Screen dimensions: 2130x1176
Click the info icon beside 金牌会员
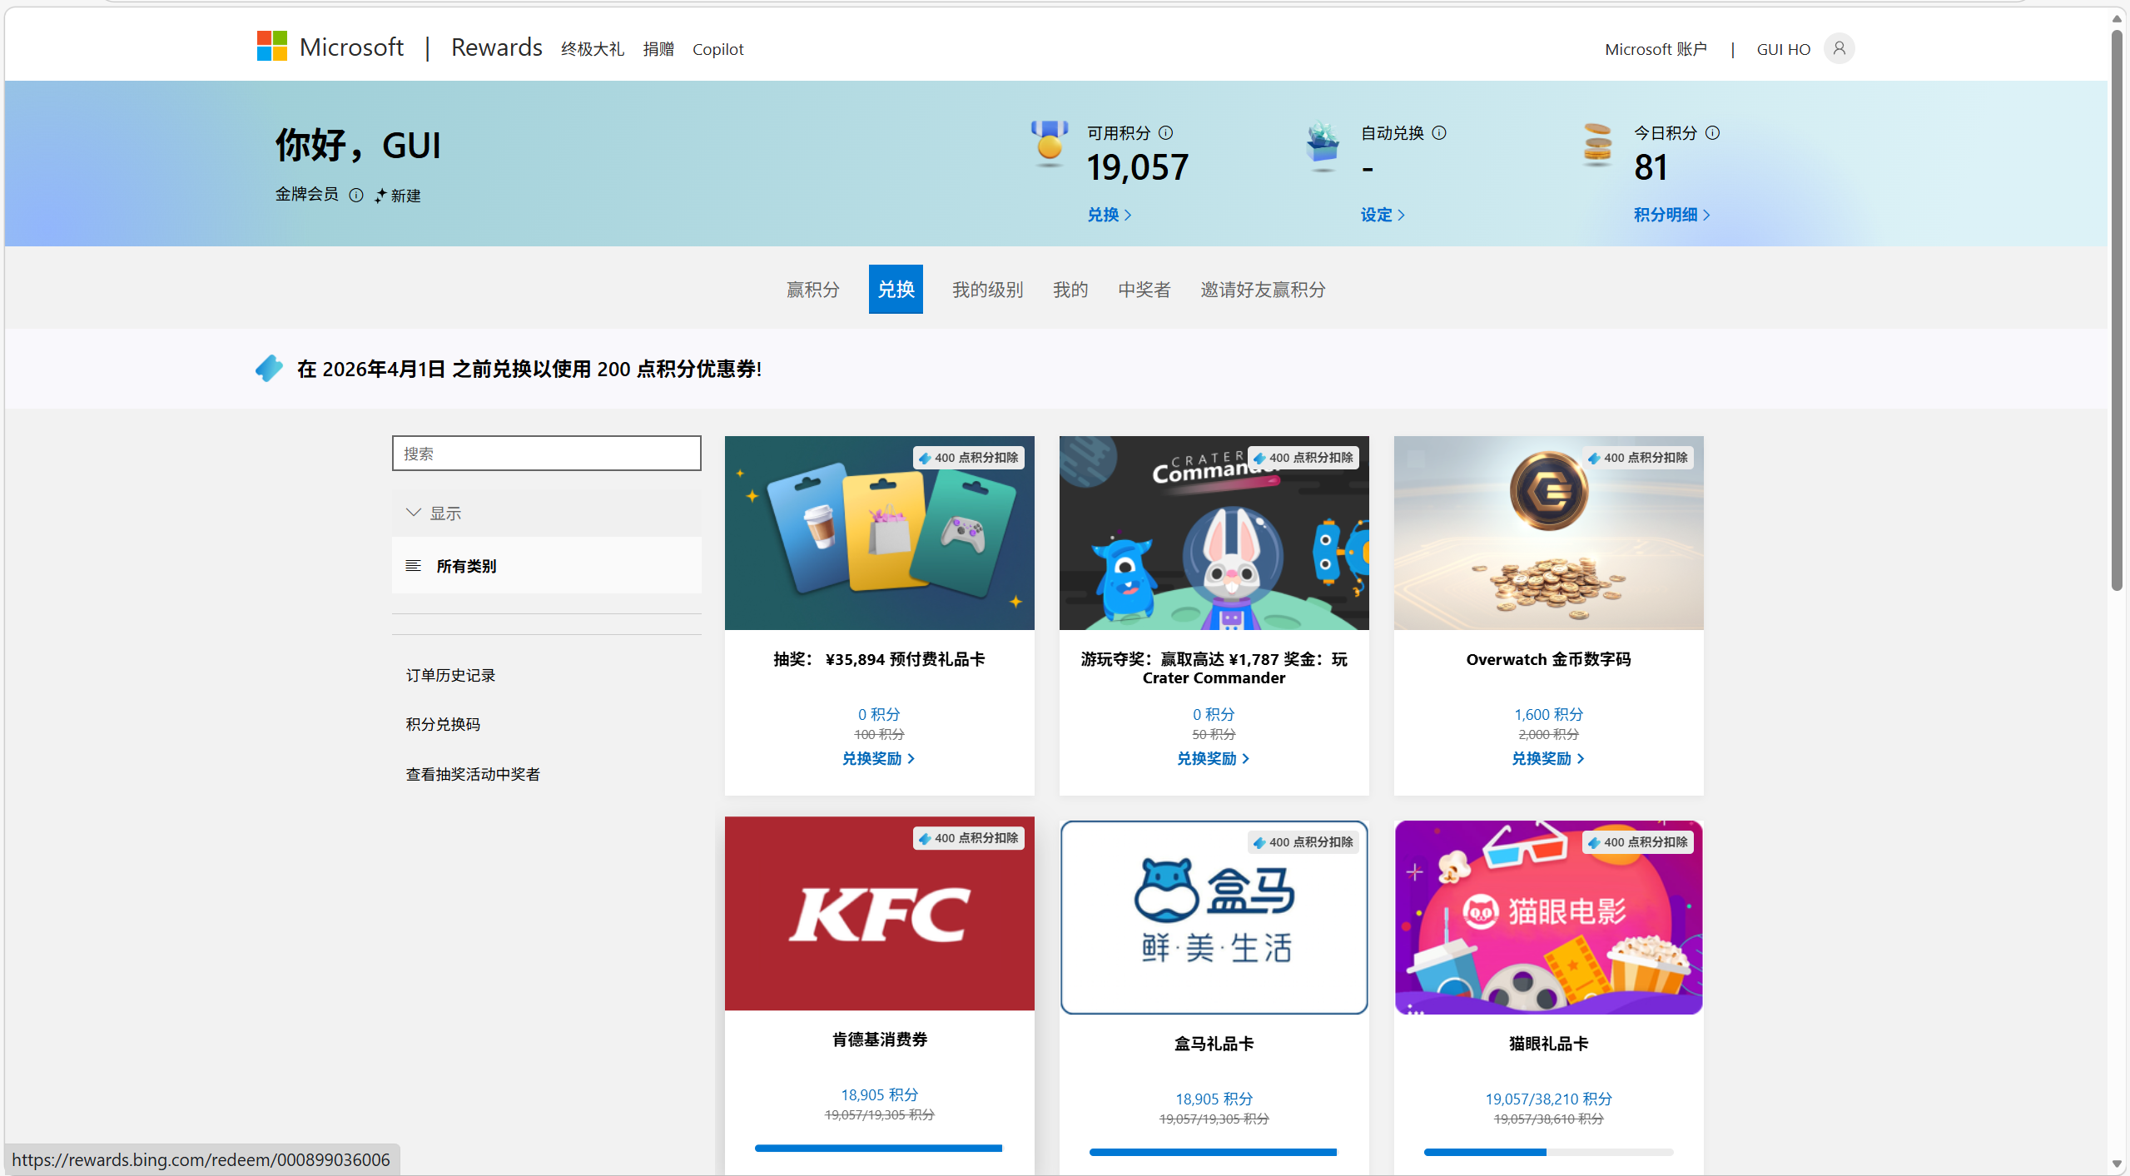click(357, 196)
